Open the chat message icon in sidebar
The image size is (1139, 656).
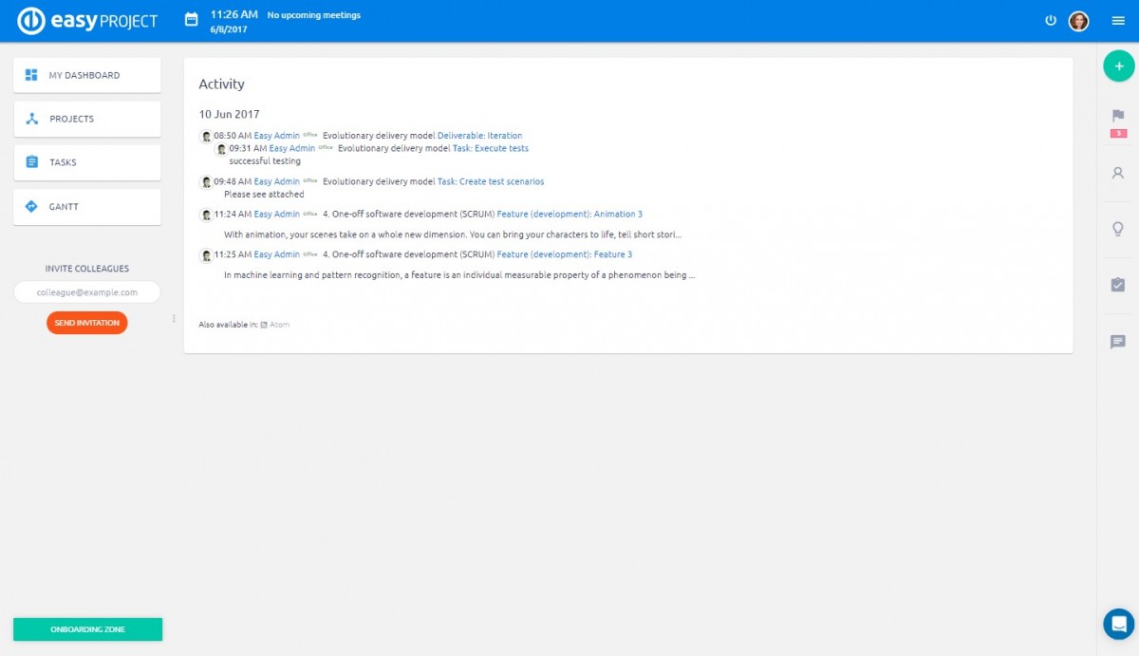1118,342
